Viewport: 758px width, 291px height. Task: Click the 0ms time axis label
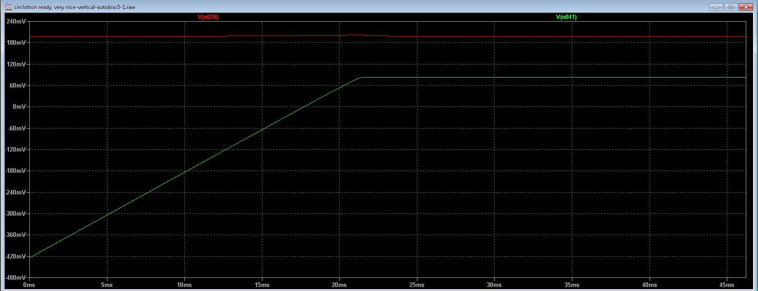pos(29,285)
